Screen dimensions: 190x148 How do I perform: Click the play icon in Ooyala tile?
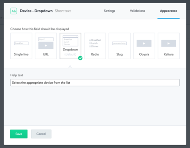(144, 43)
